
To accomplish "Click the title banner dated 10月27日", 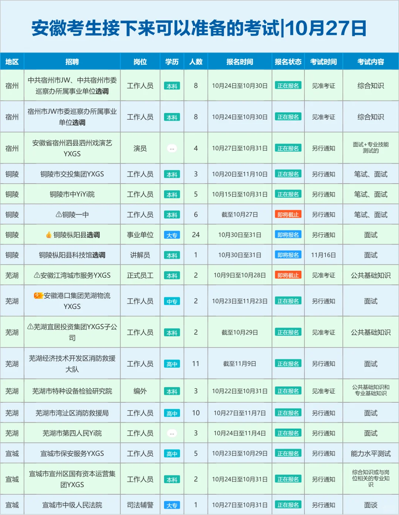I will pyautogui.click(x=199, y=27).
